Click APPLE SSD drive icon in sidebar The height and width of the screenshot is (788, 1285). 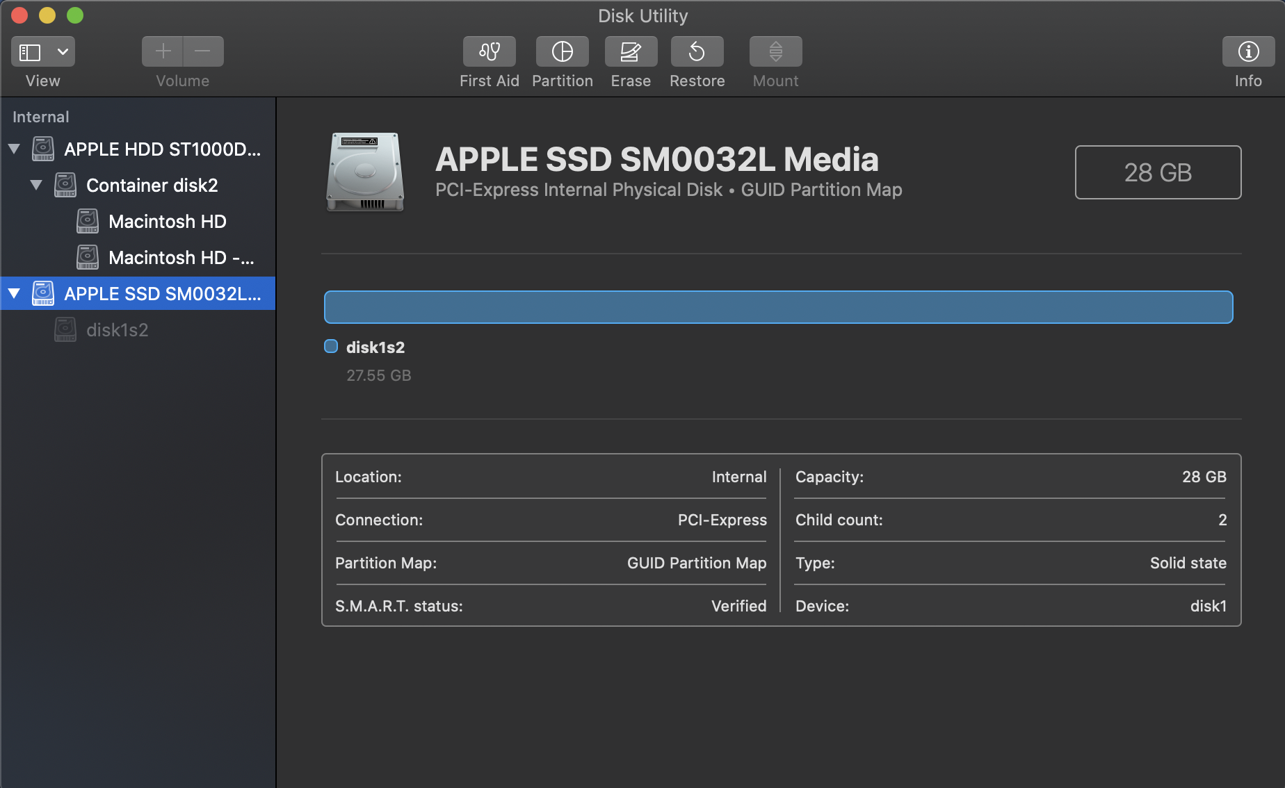click(43, 293)
